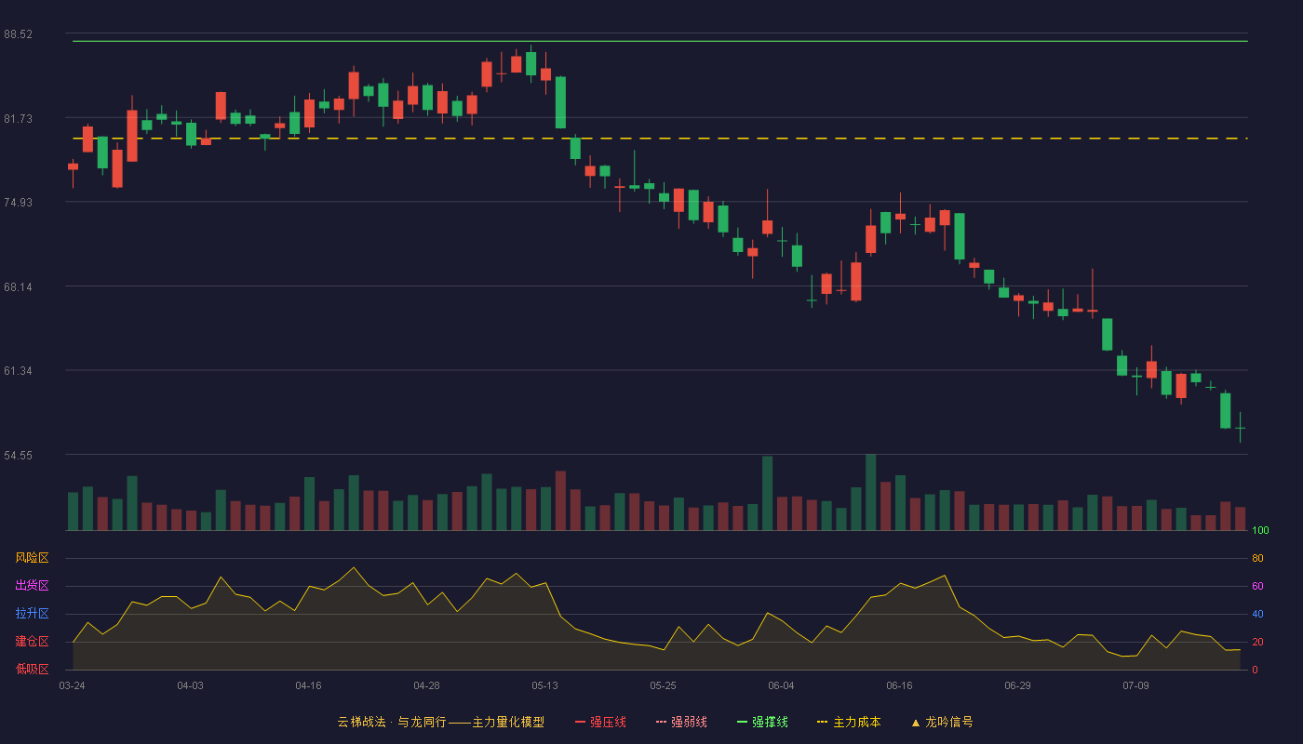Click the blue 40 indicator scale label
This screenshot has width=1303, height=744.
coord(1257,614)
